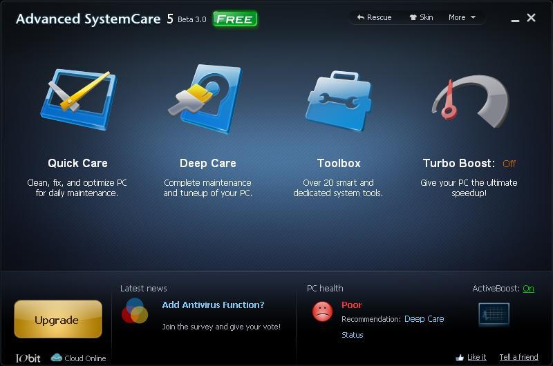Screen dimensions: 553x366
Task: Click the green FREE badge
Action: pos(235,19)
